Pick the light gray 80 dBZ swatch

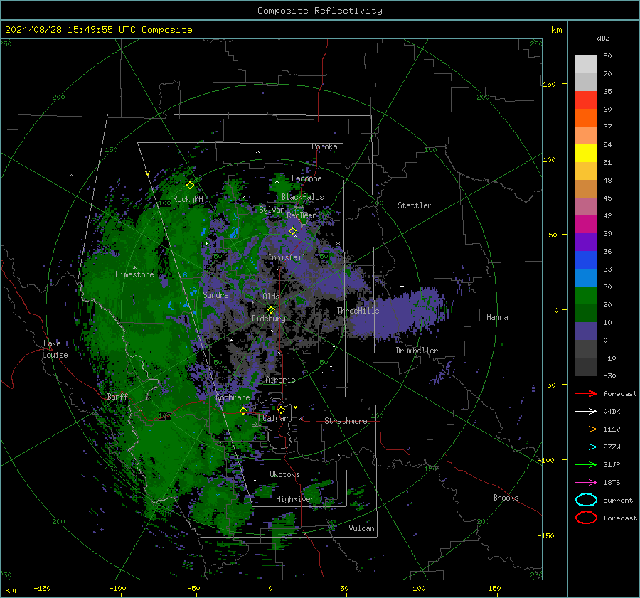586,64
